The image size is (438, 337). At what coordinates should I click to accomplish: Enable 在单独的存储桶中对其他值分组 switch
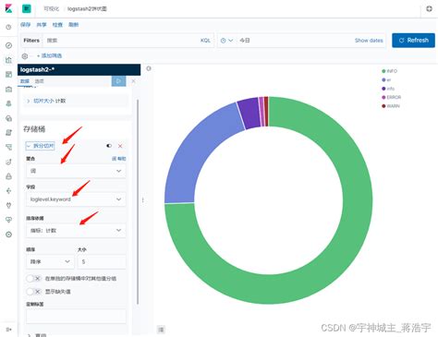(33, 279)
